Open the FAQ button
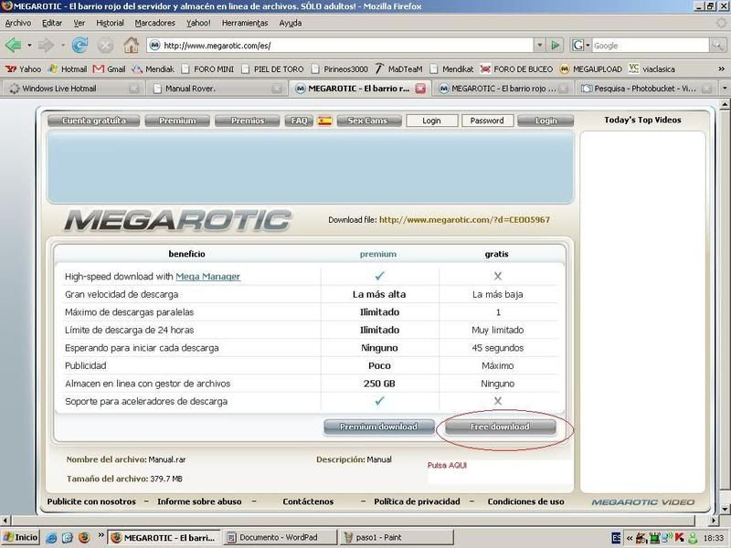Image resolution: width=731 pixels, height=548 pixels. coord(299,121)
